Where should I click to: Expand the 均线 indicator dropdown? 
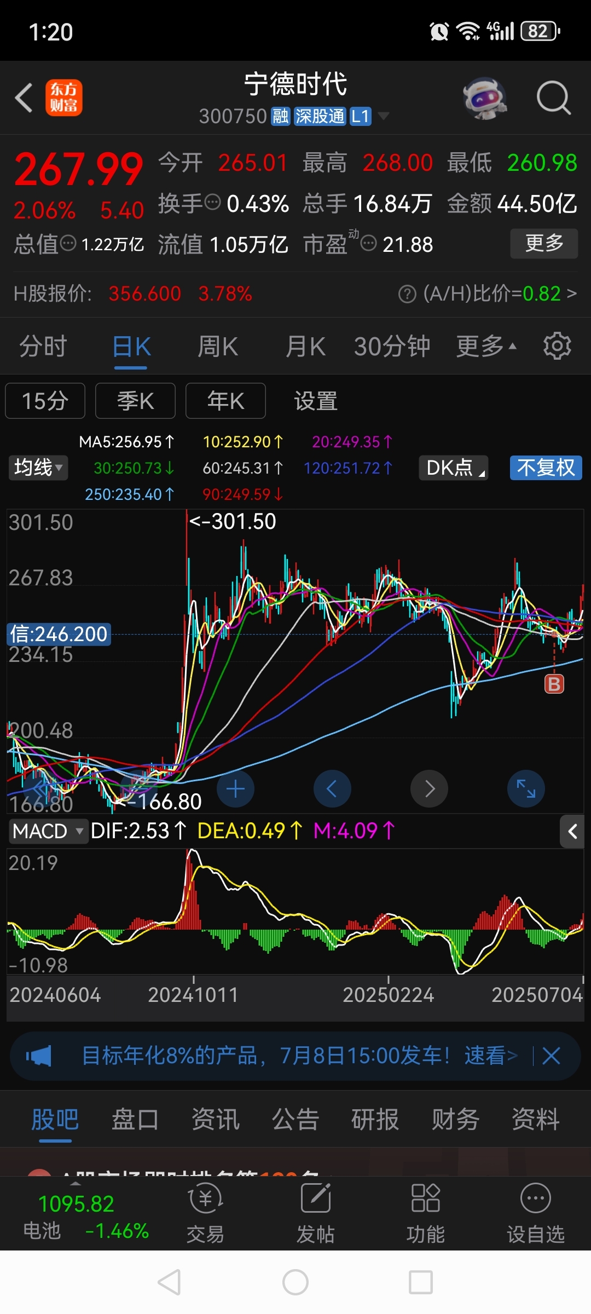pos(38,468)
